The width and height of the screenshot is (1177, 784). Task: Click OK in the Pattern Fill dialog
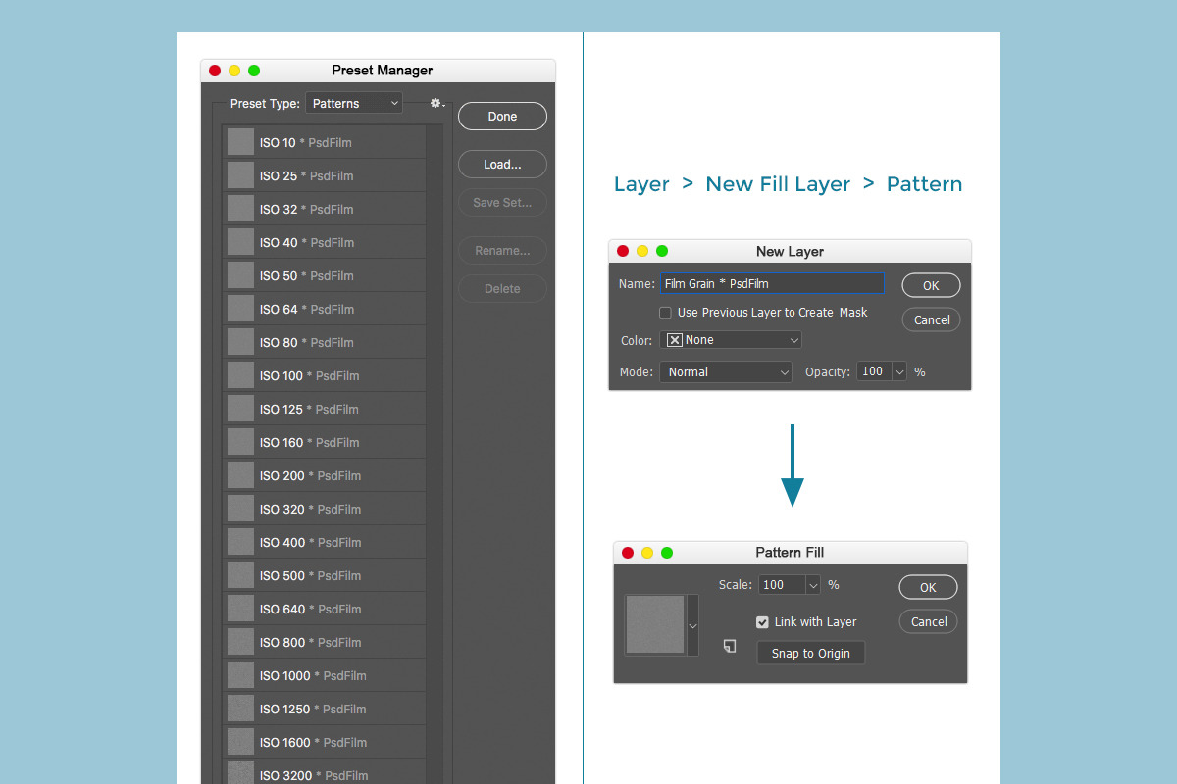pyautogui.click(x=928, y=587)
